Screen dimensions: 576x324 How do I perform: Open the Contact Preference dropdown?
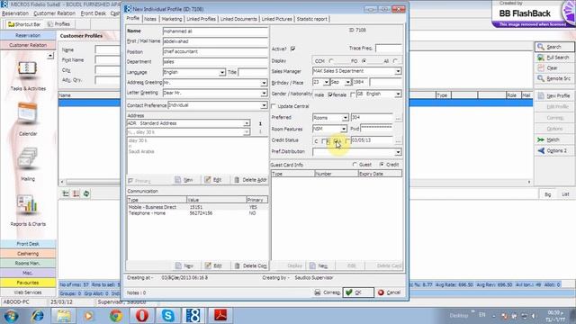[264, 105]
